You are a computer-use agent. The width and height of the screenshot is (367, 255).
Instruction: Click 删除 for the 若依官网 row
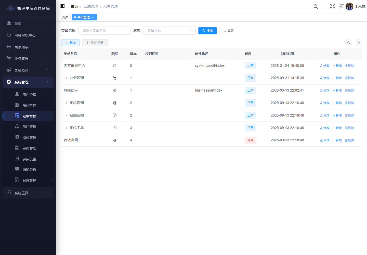349,140
